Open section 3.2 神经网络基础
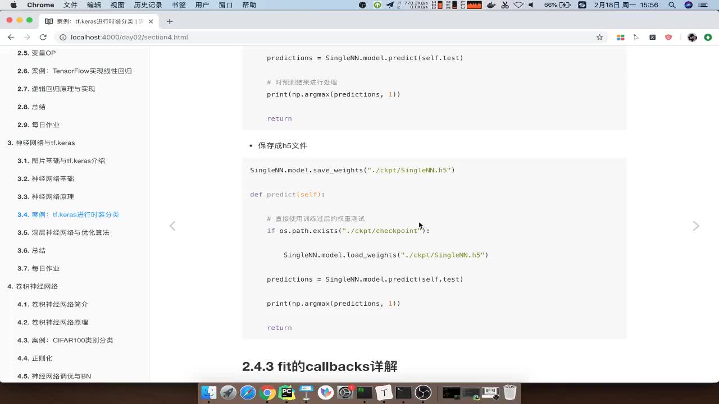 45,178
